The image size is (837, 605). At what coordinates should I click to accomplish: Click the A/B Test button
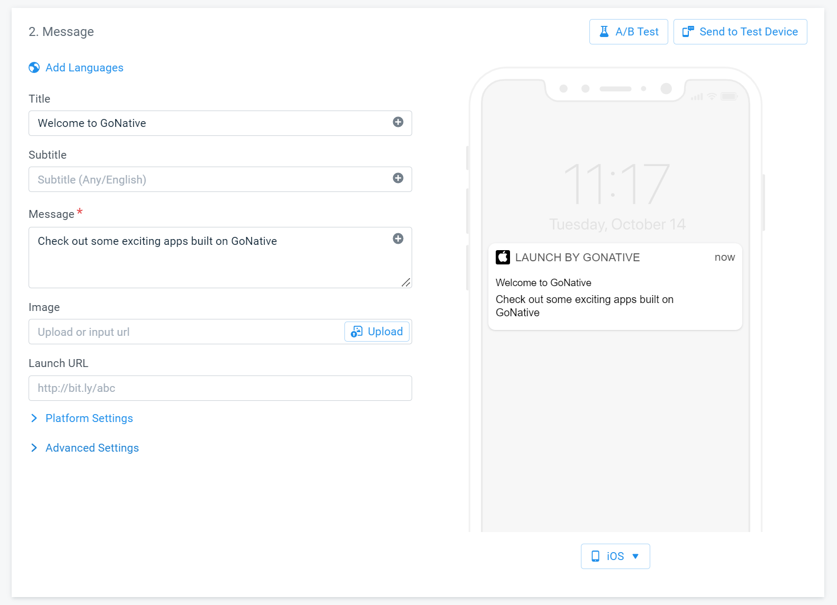point(629,31)
